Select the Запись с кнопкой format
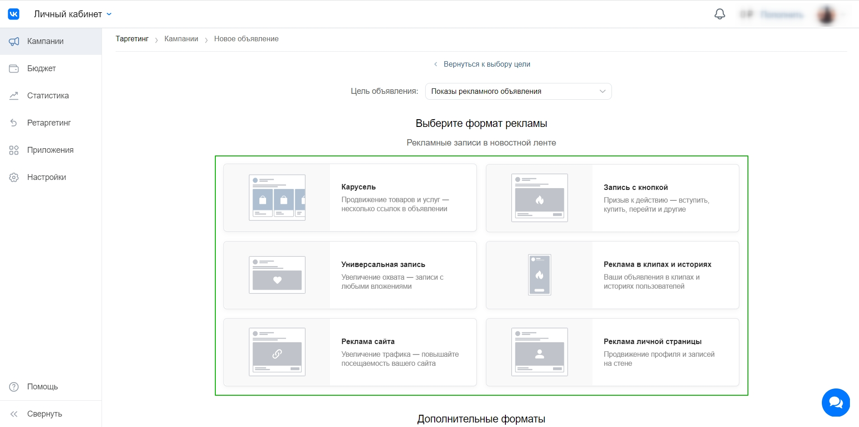The height and width of the screenshot is (427, 859). coord(612,198)
